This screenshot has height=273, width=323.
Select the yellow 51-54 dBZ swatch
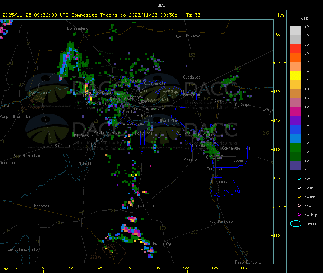point(296,76)
